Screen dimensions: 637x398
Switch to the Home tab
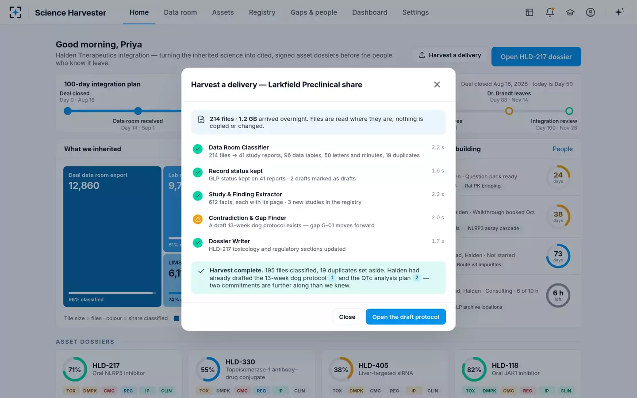(x=139, y=12)
